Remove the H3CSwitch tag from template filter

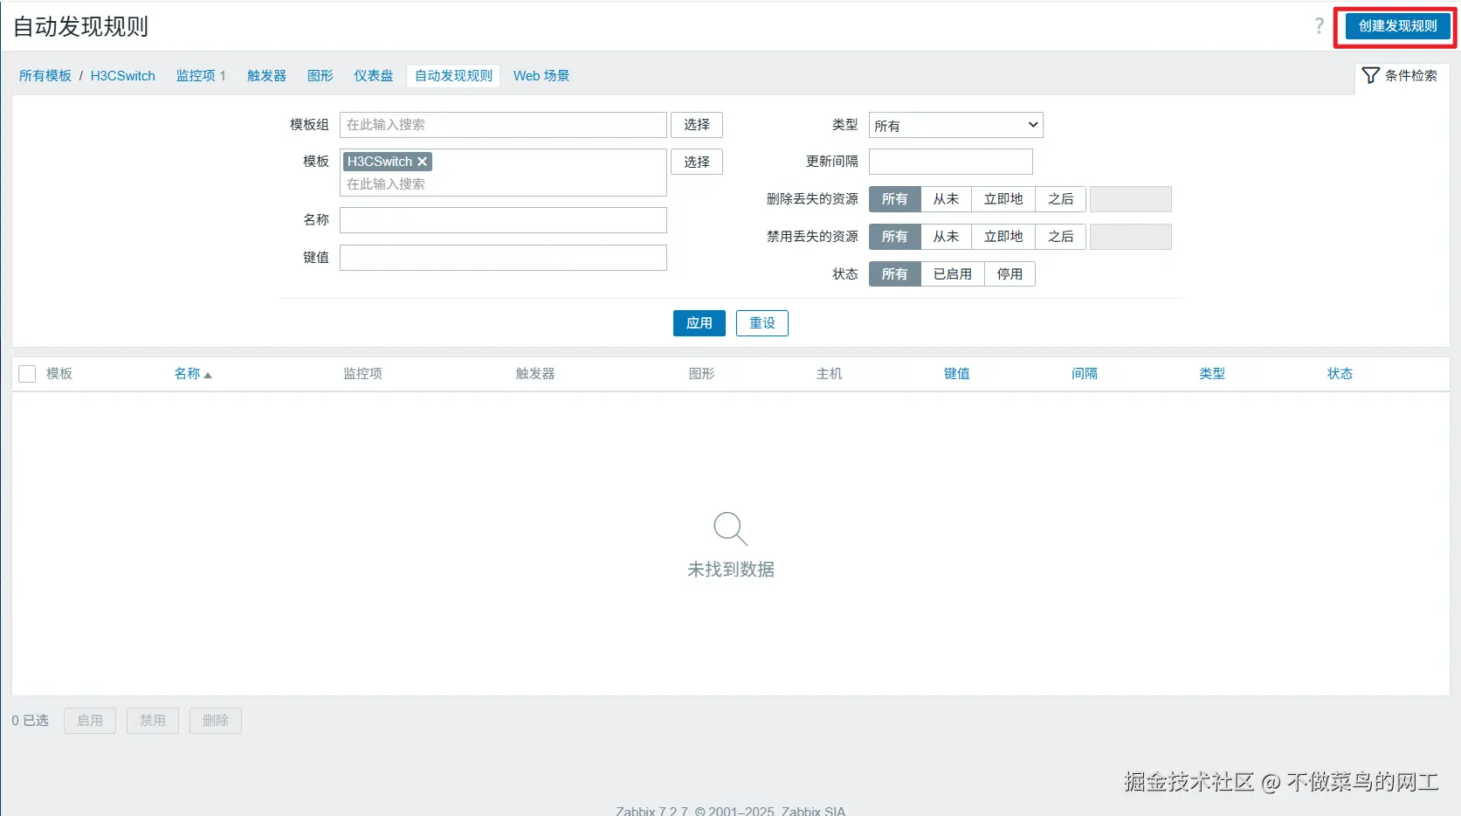423,162
